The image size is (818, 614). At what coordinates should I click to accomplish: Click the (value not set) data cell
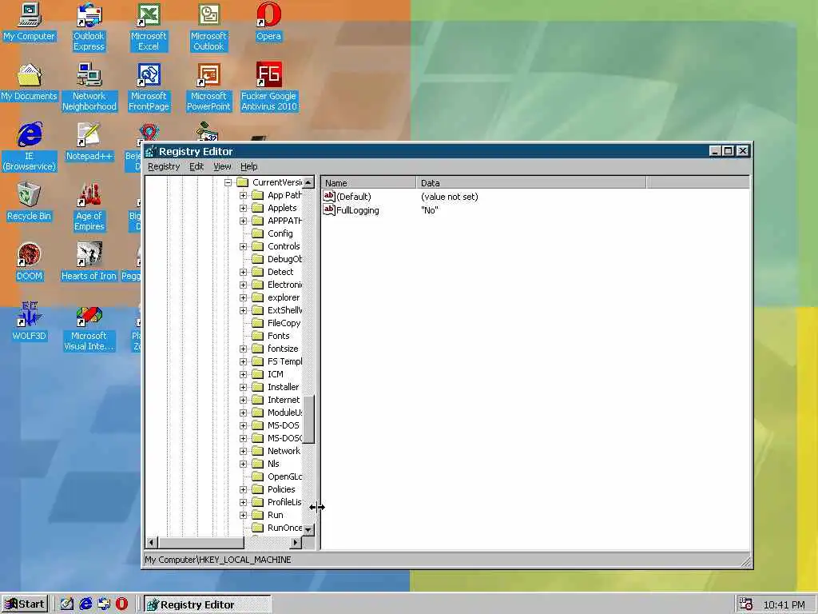[450, 197]
